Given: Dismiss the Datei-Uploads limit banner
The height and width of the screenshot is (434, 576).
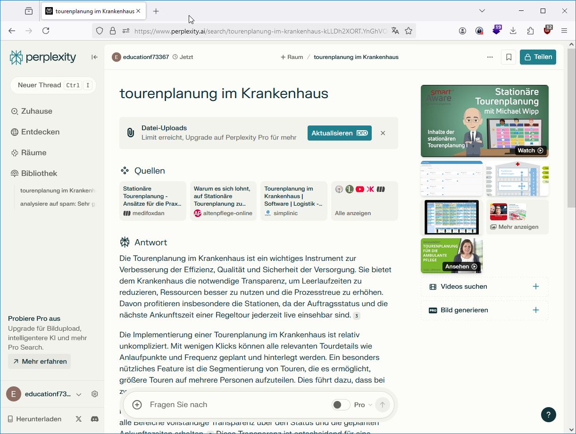Looking at the screenshot, I should [383, 133].
